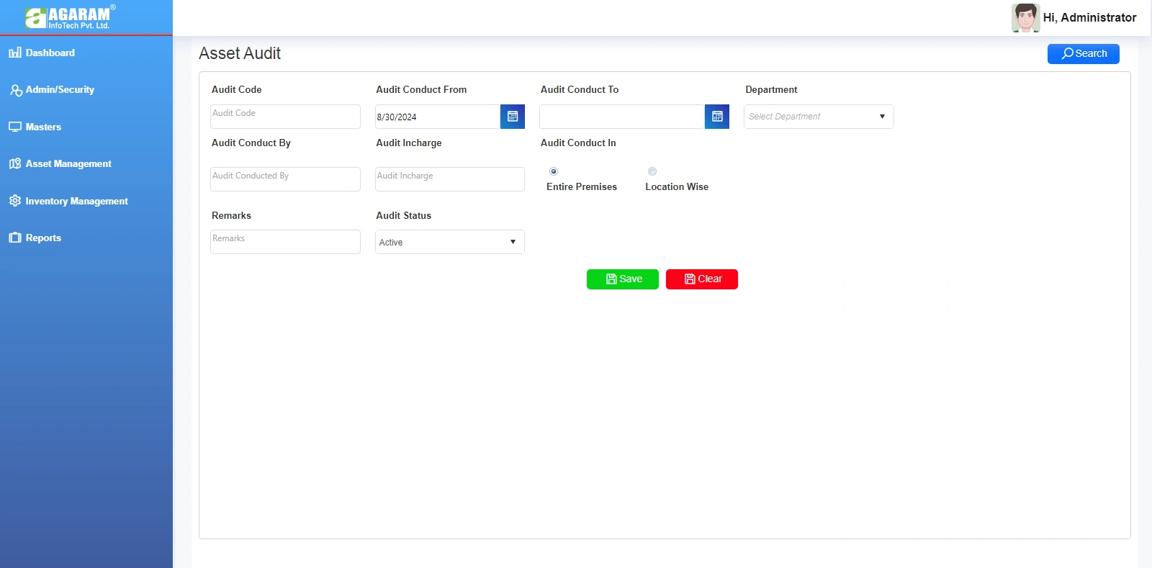The image size is (1152, 568).
Task: Open the Masters menu
Action: point(43,127)
